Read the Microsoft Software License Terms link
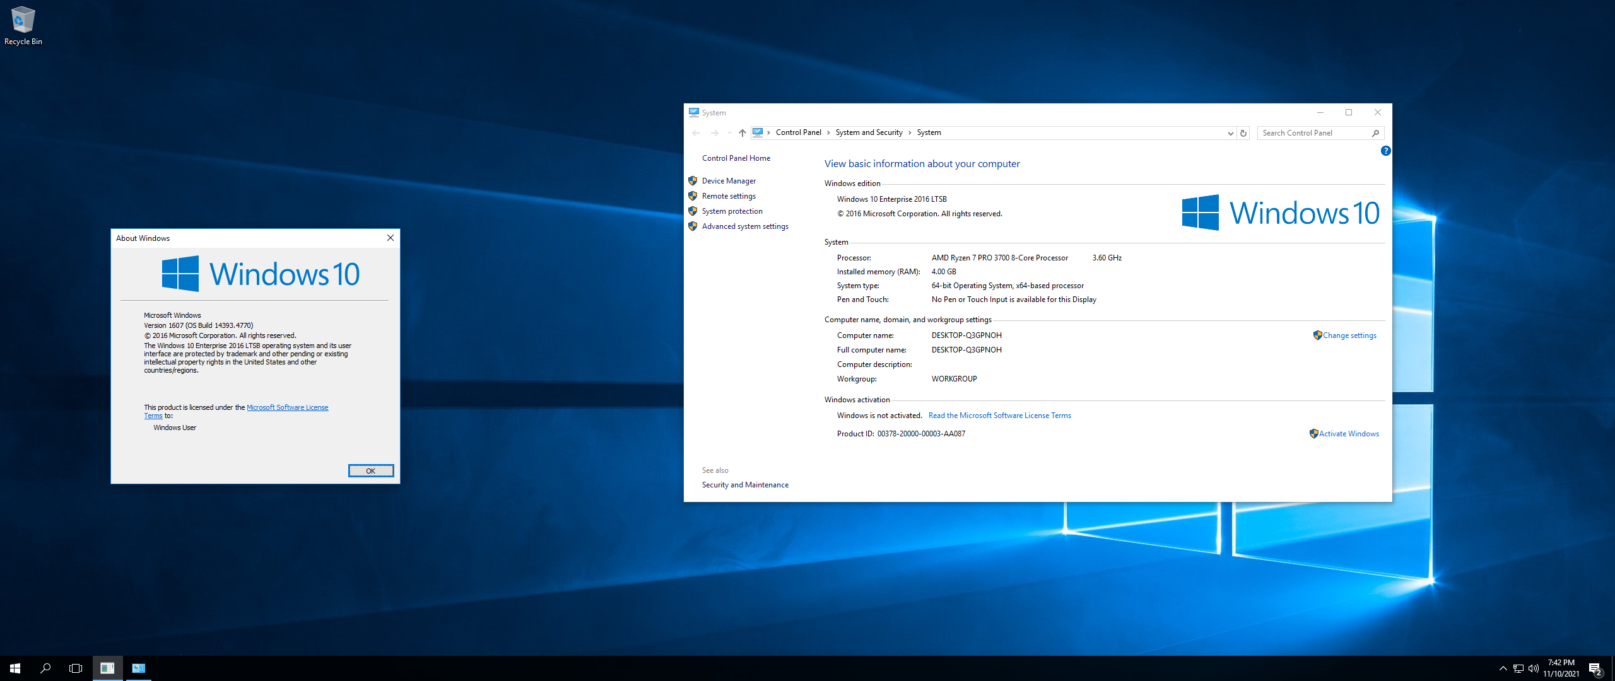The width and height of the screenshot is (1615, 681). [999, 416]
